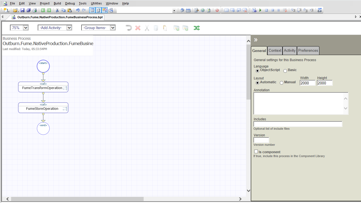Click the red X delete icon in editor toolbar
The height and width of the screenshot is (203, 361).
coord(138,28)
